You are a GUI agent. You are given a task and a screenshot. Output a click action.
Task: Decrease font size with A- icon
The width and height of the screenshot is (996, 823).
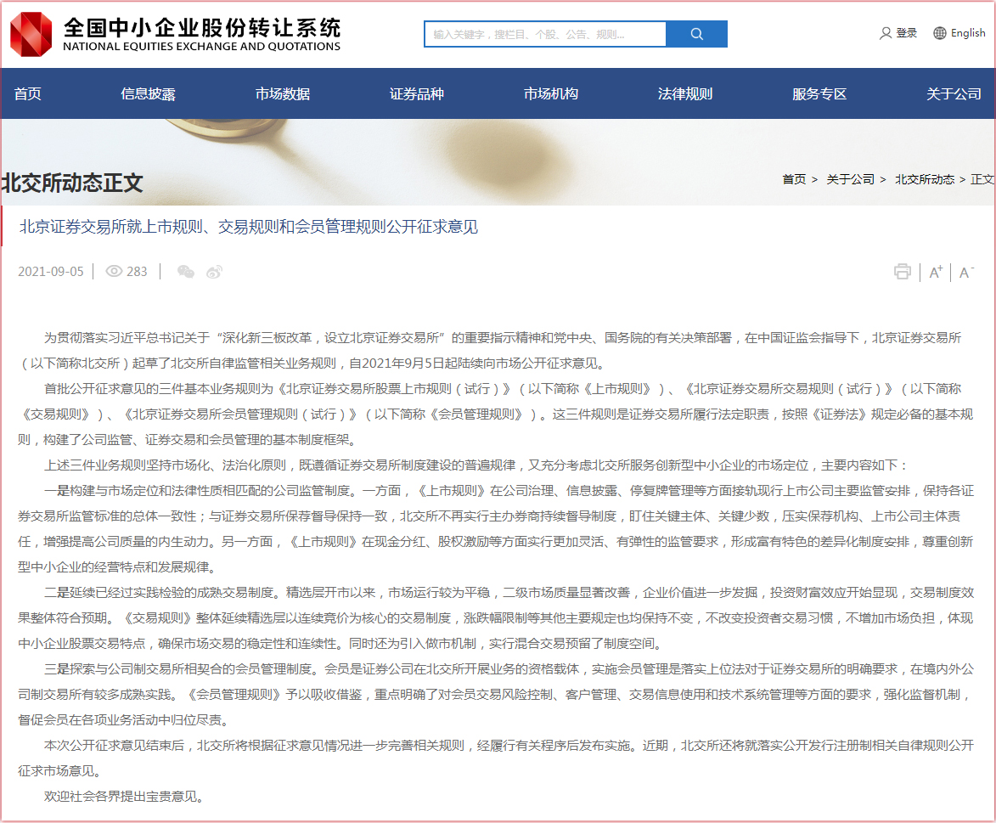[x=966, y=272]
